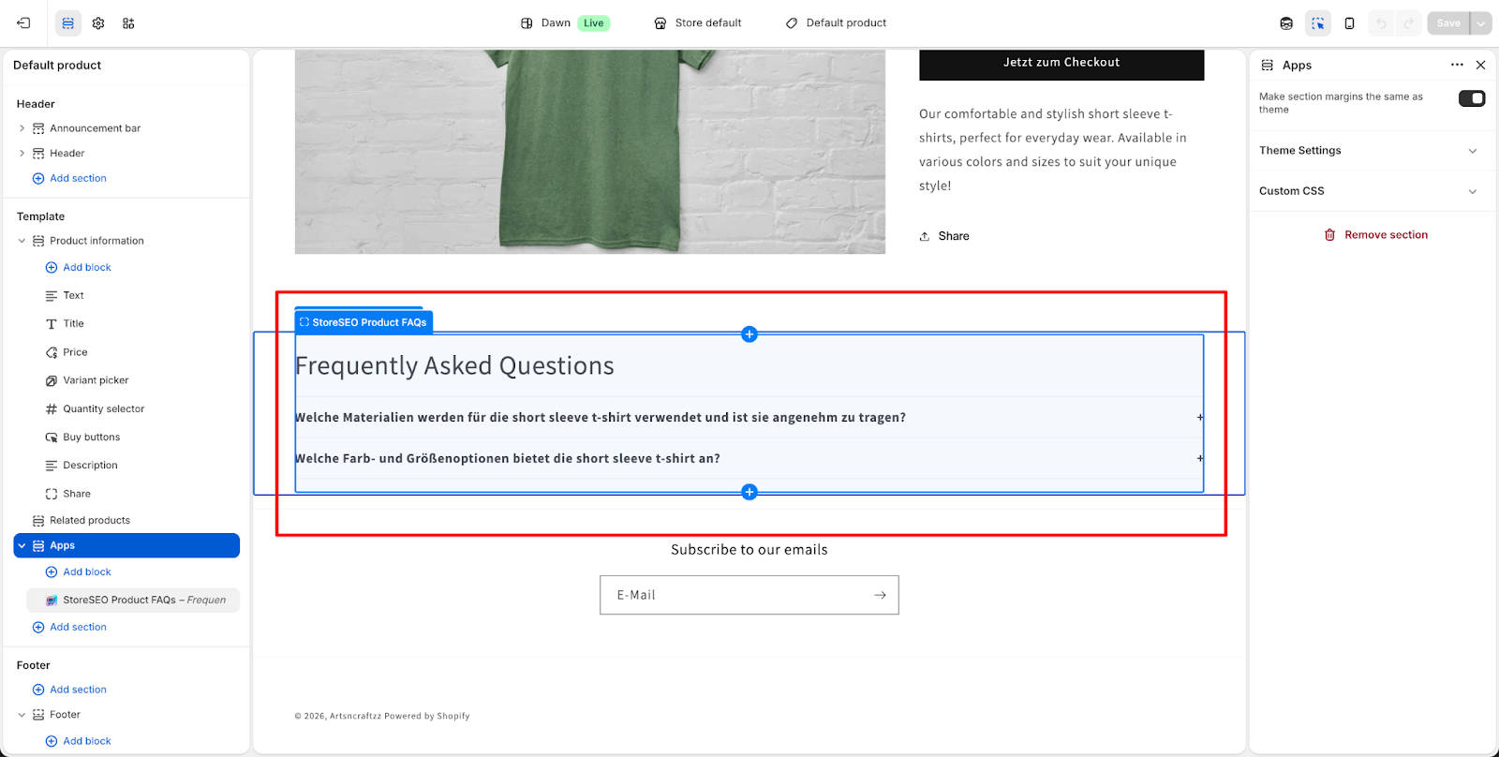Click the Frequently Asked Questions heading
Viewport: 1499px width, 757px height.
(x=454, y=365)
